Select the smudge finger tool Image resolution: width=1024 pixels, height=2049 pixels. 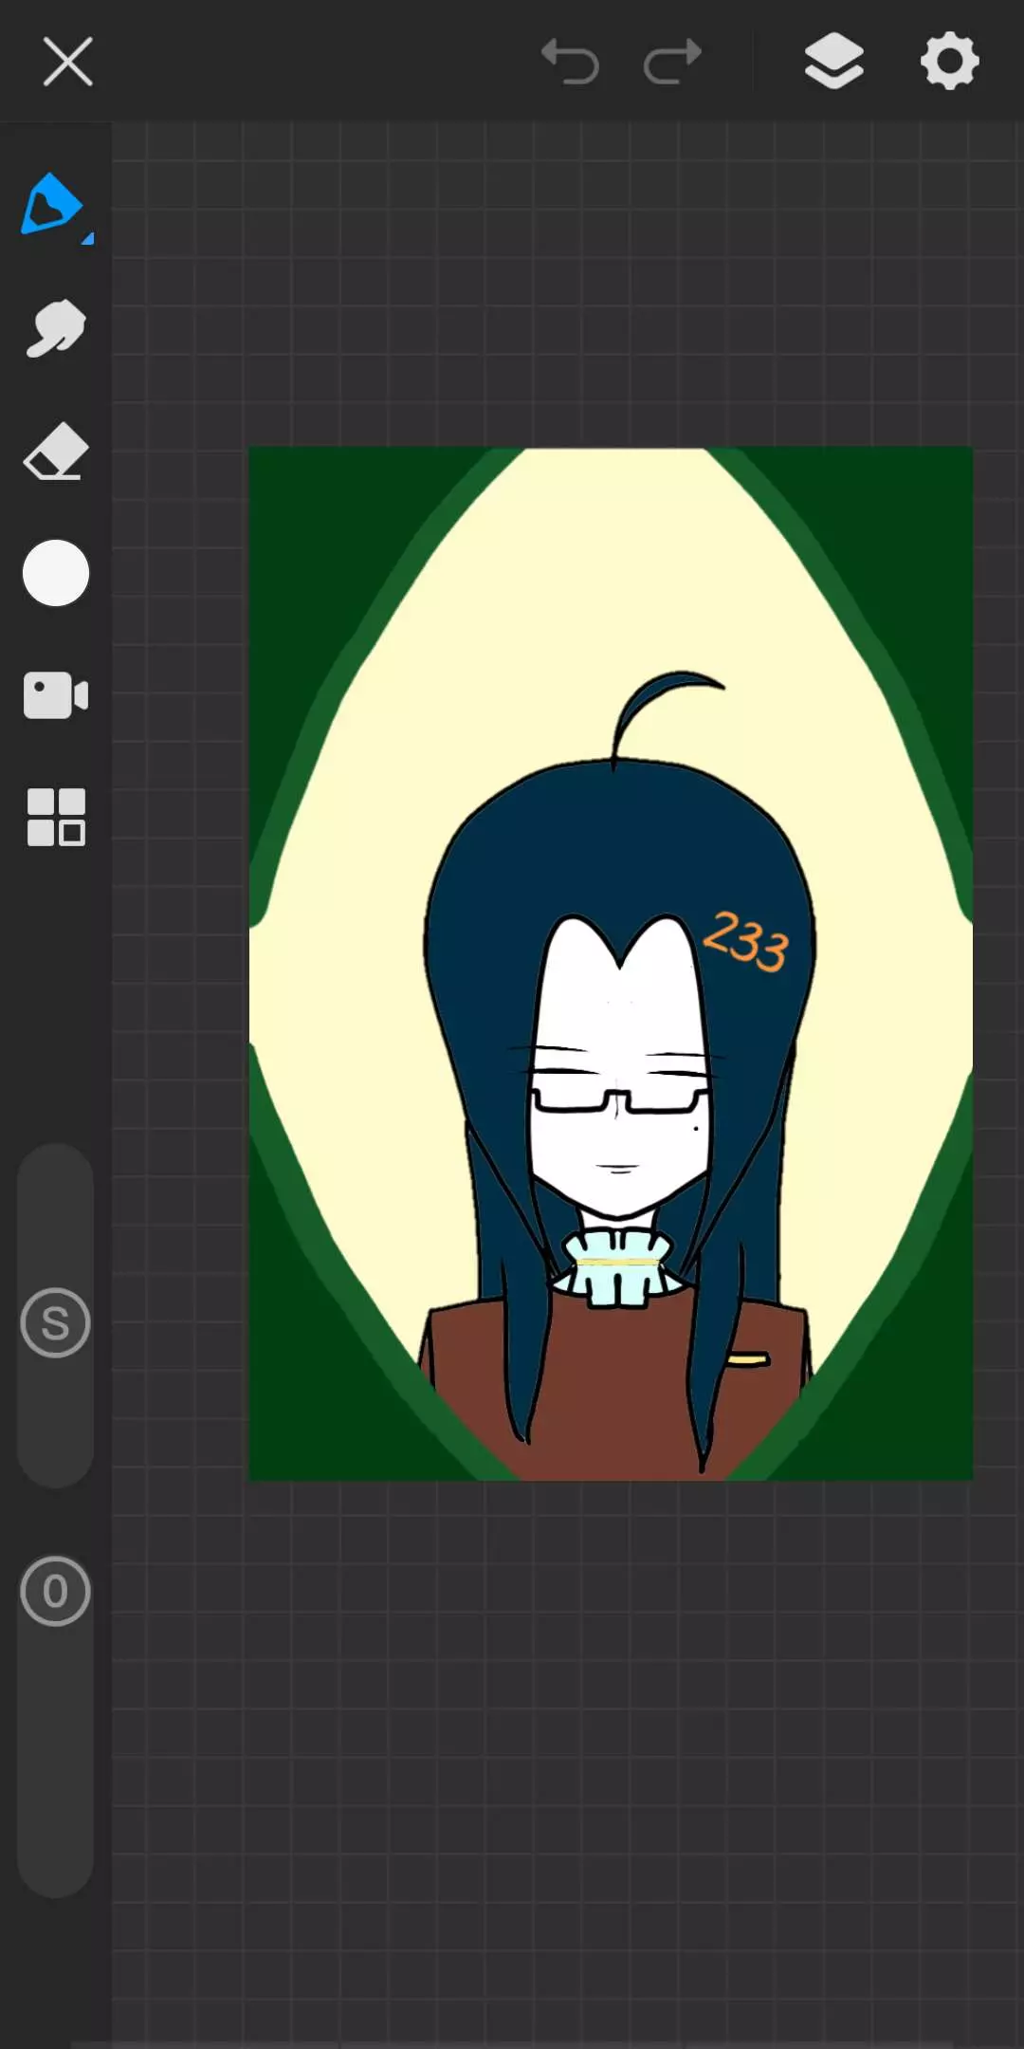(x=56, y=329)
